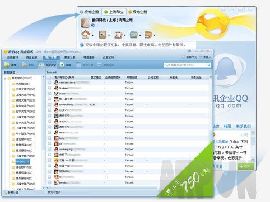Click the Peter contact avatar

click(56, 132)
